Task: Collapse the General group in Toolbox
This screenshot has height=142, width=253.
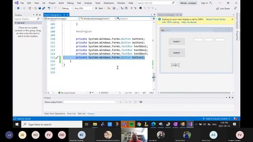Action: click(16, 23)
